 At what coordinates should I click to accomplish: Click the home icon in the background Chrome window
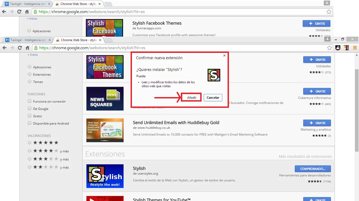click(x=27, y=12)
